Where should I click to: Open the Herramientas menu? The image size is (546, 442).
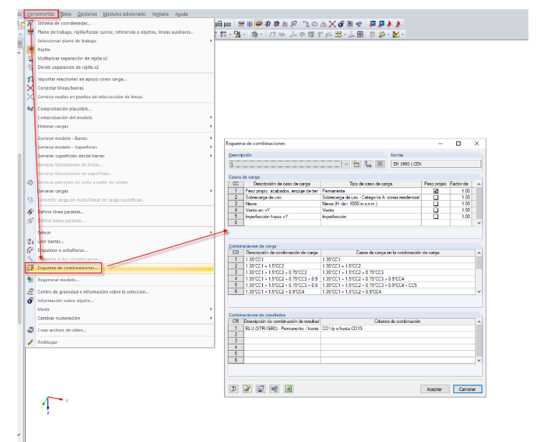coord(41,14)
